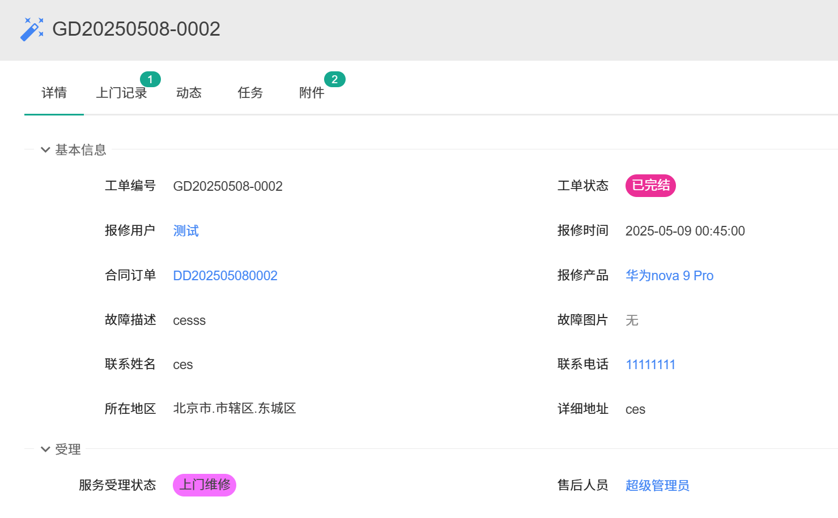Switch to the 动态 tab

[189, 93]
